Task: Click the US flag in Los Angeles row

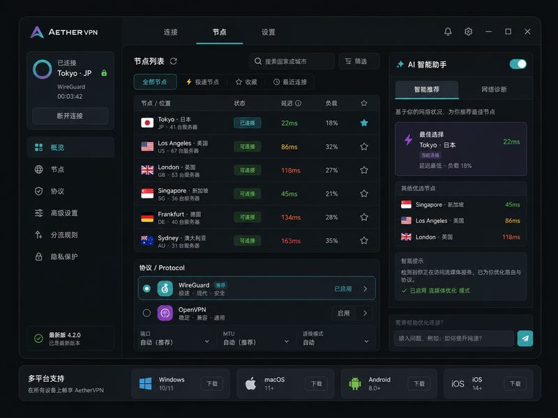Action: [x=147, y=146]
